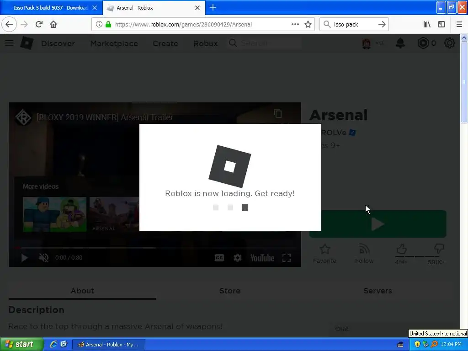Open the ROLVe creator link
Viewport: 468px width, 351px height.
(333, 133)
